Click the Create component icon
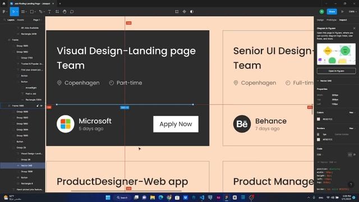This screenshot has height=202, width=359. 185,11
